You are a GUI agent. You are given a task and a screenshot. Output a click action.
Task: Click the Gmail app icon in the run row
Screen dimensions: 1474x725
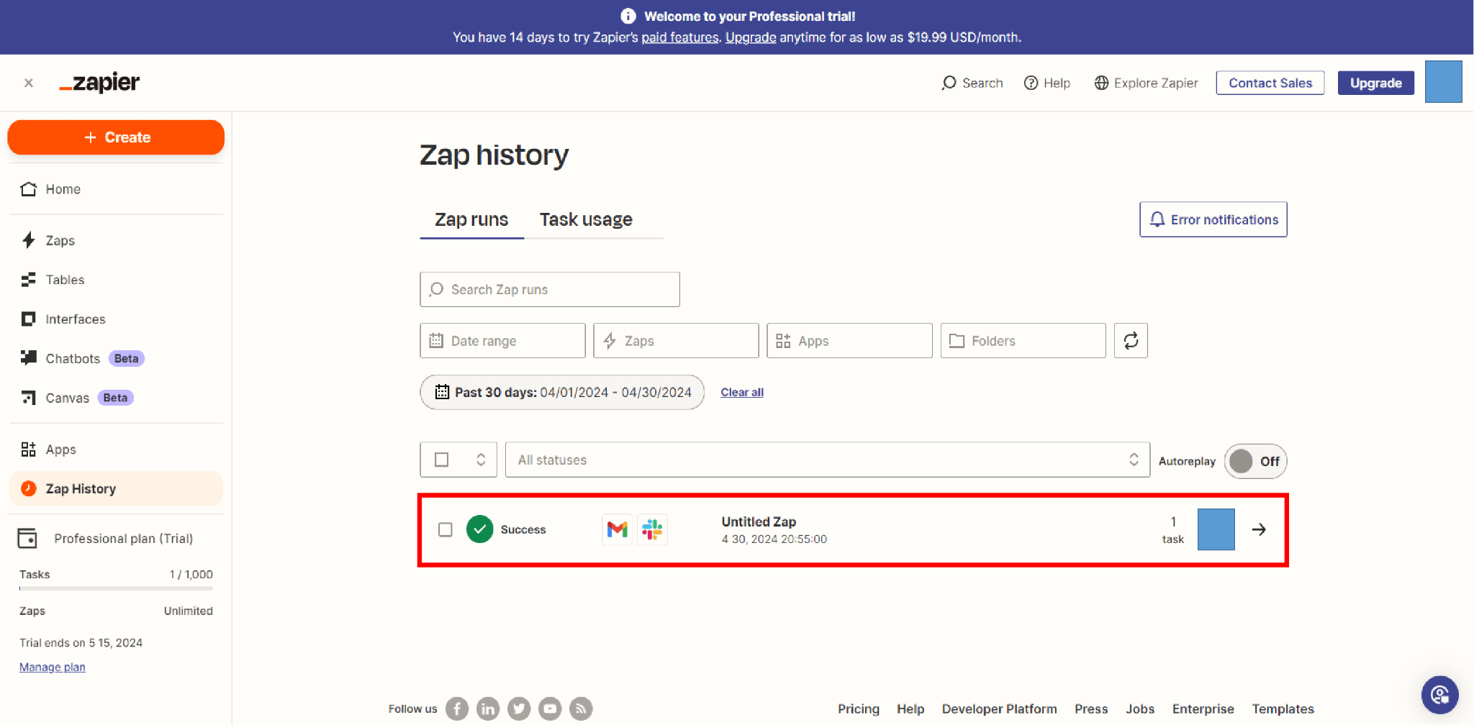pos(617,529)
